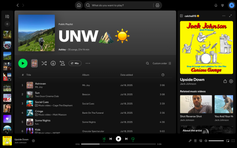237x148 pixels.
Task: Mute the volume speaker icon
Action: pos(206,141)
